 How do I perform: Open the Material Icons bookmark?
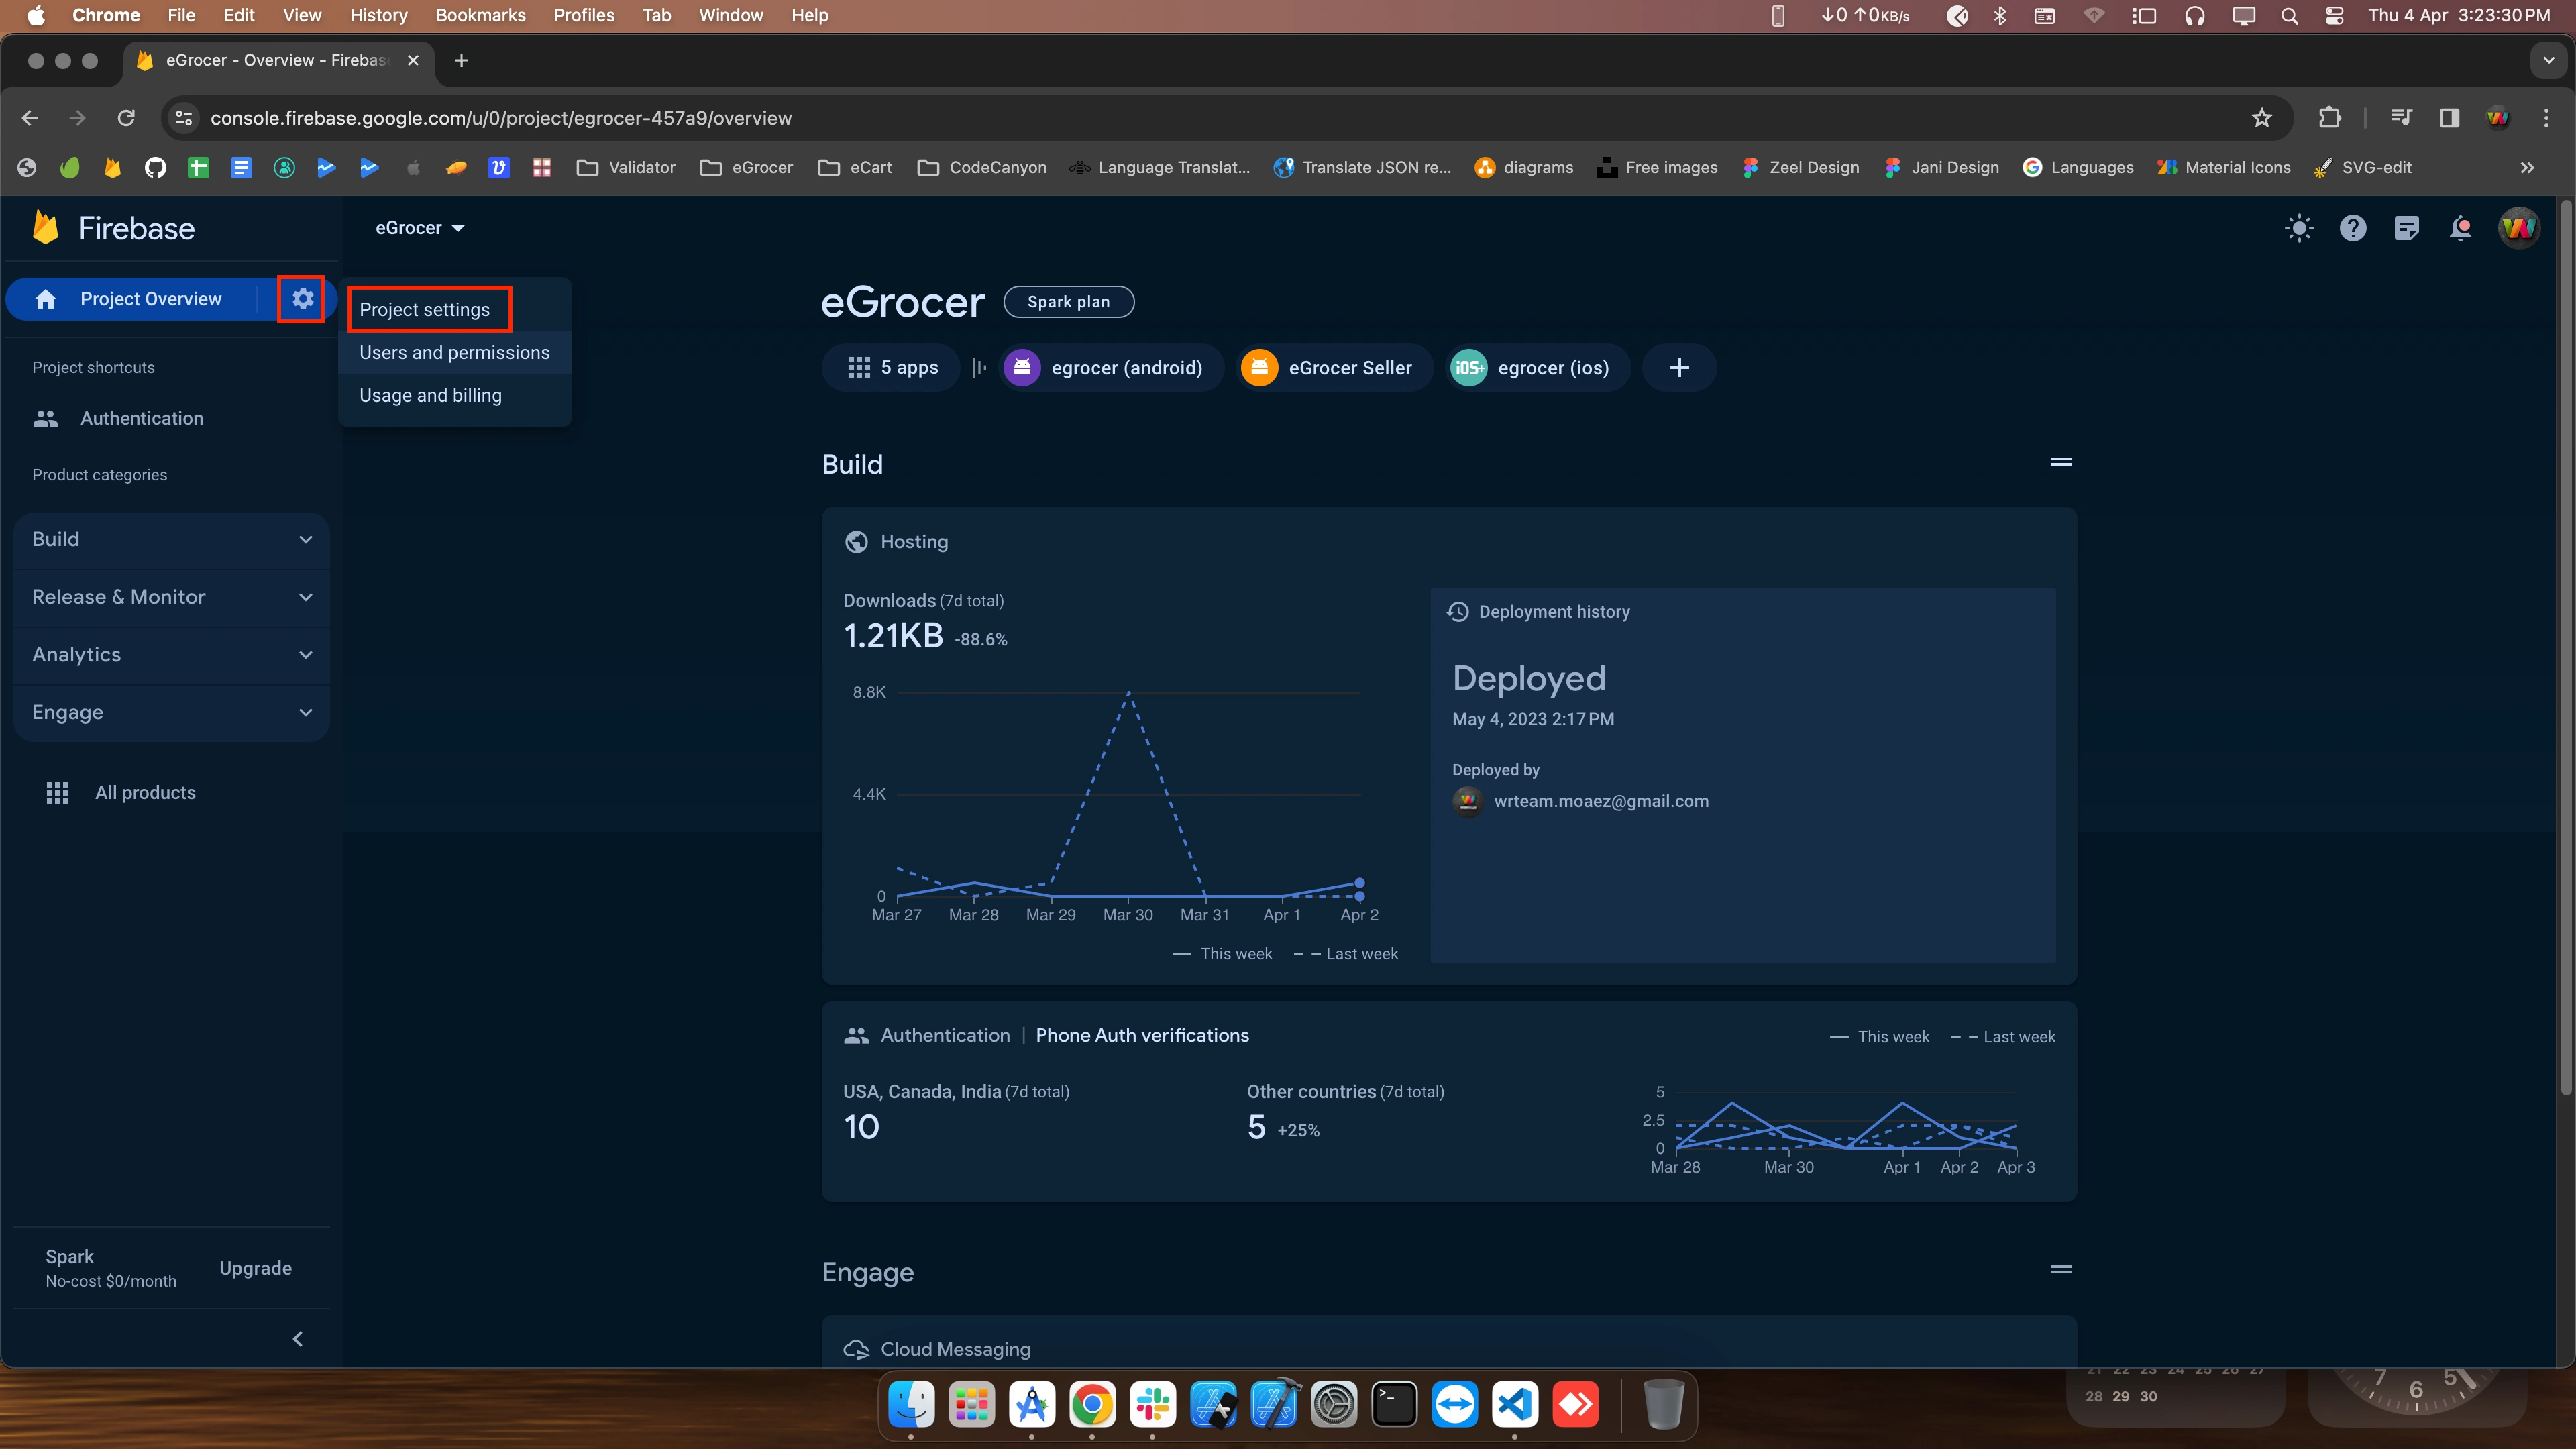click(x=2223, y=167)
